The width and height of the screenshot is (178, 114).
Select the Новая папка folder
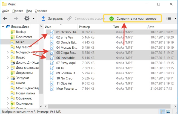coord(25,93)
